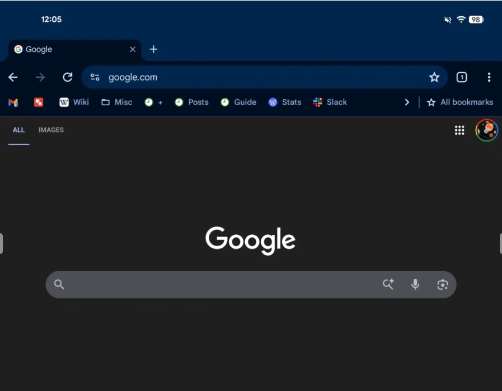Open Google Lens camera search

click(443, 285)
